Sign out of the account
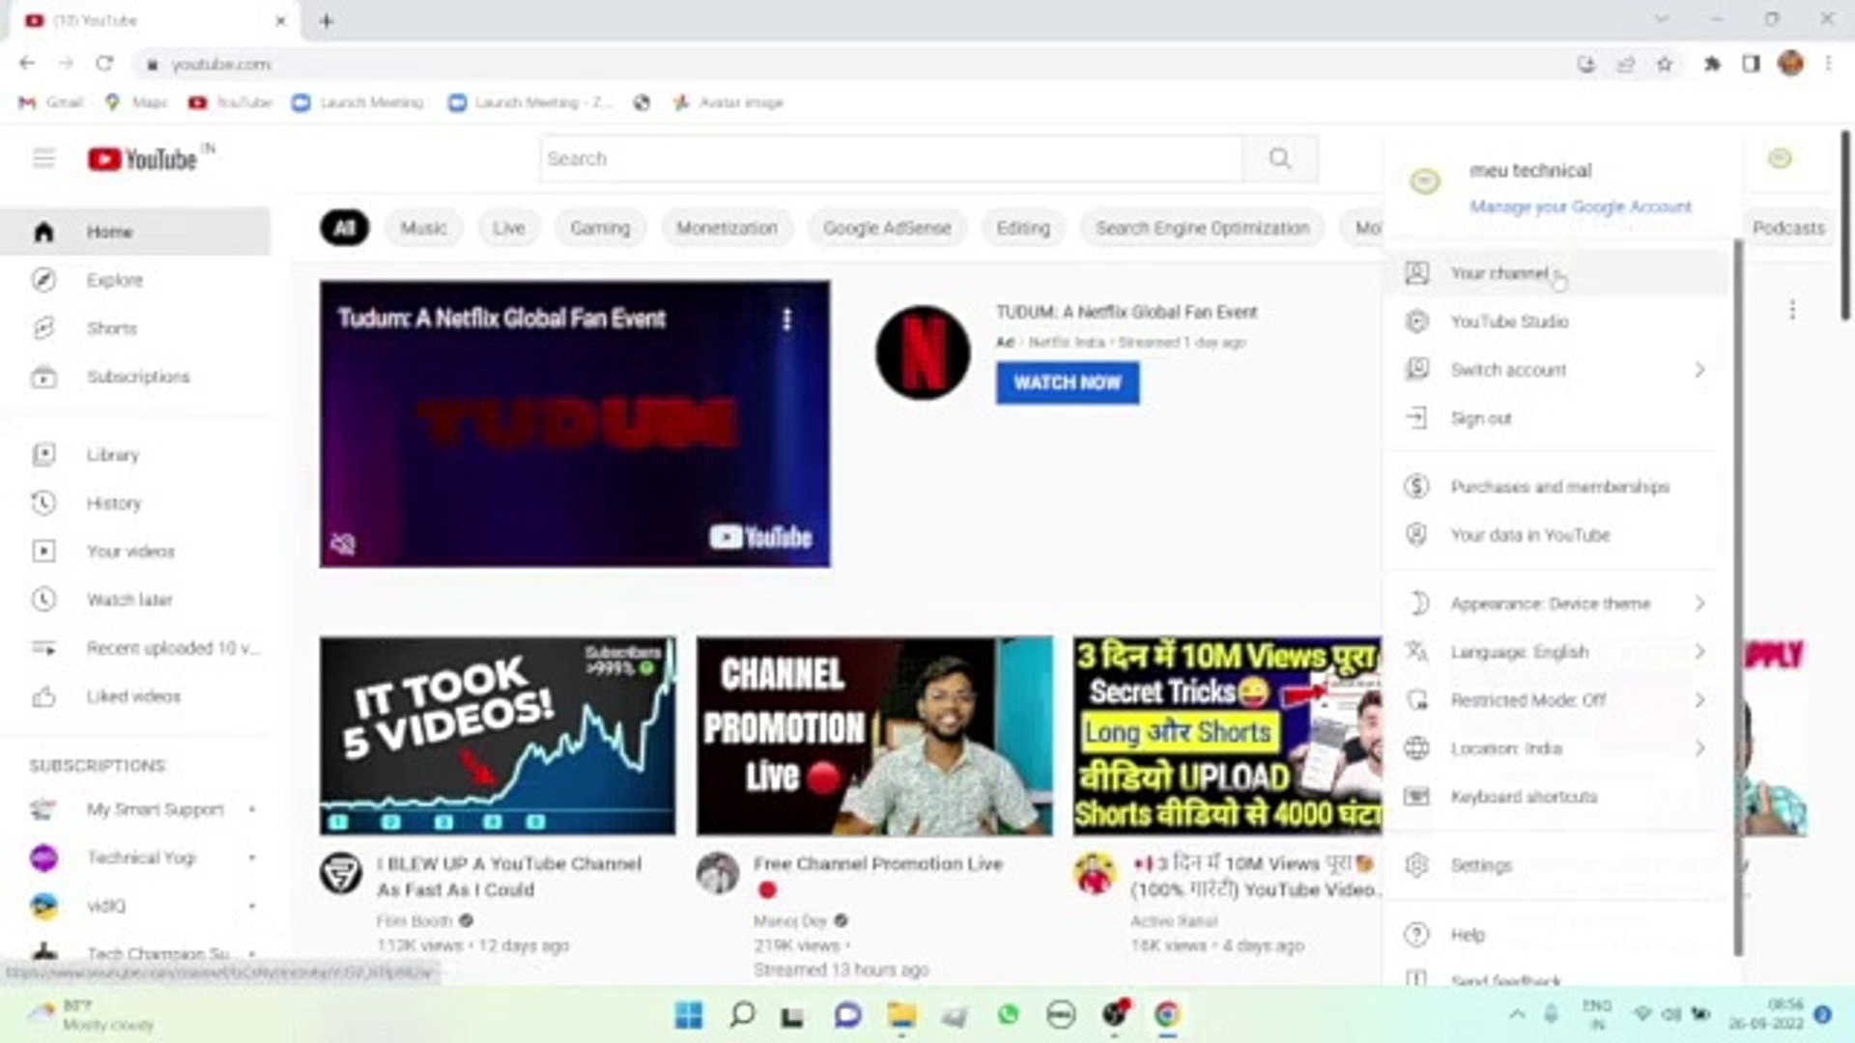 [1479, 418]
